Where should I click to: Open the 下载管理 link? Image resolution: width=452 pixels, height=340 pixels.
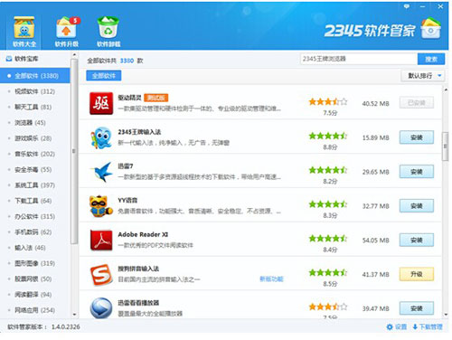click(x=428, y=326)
